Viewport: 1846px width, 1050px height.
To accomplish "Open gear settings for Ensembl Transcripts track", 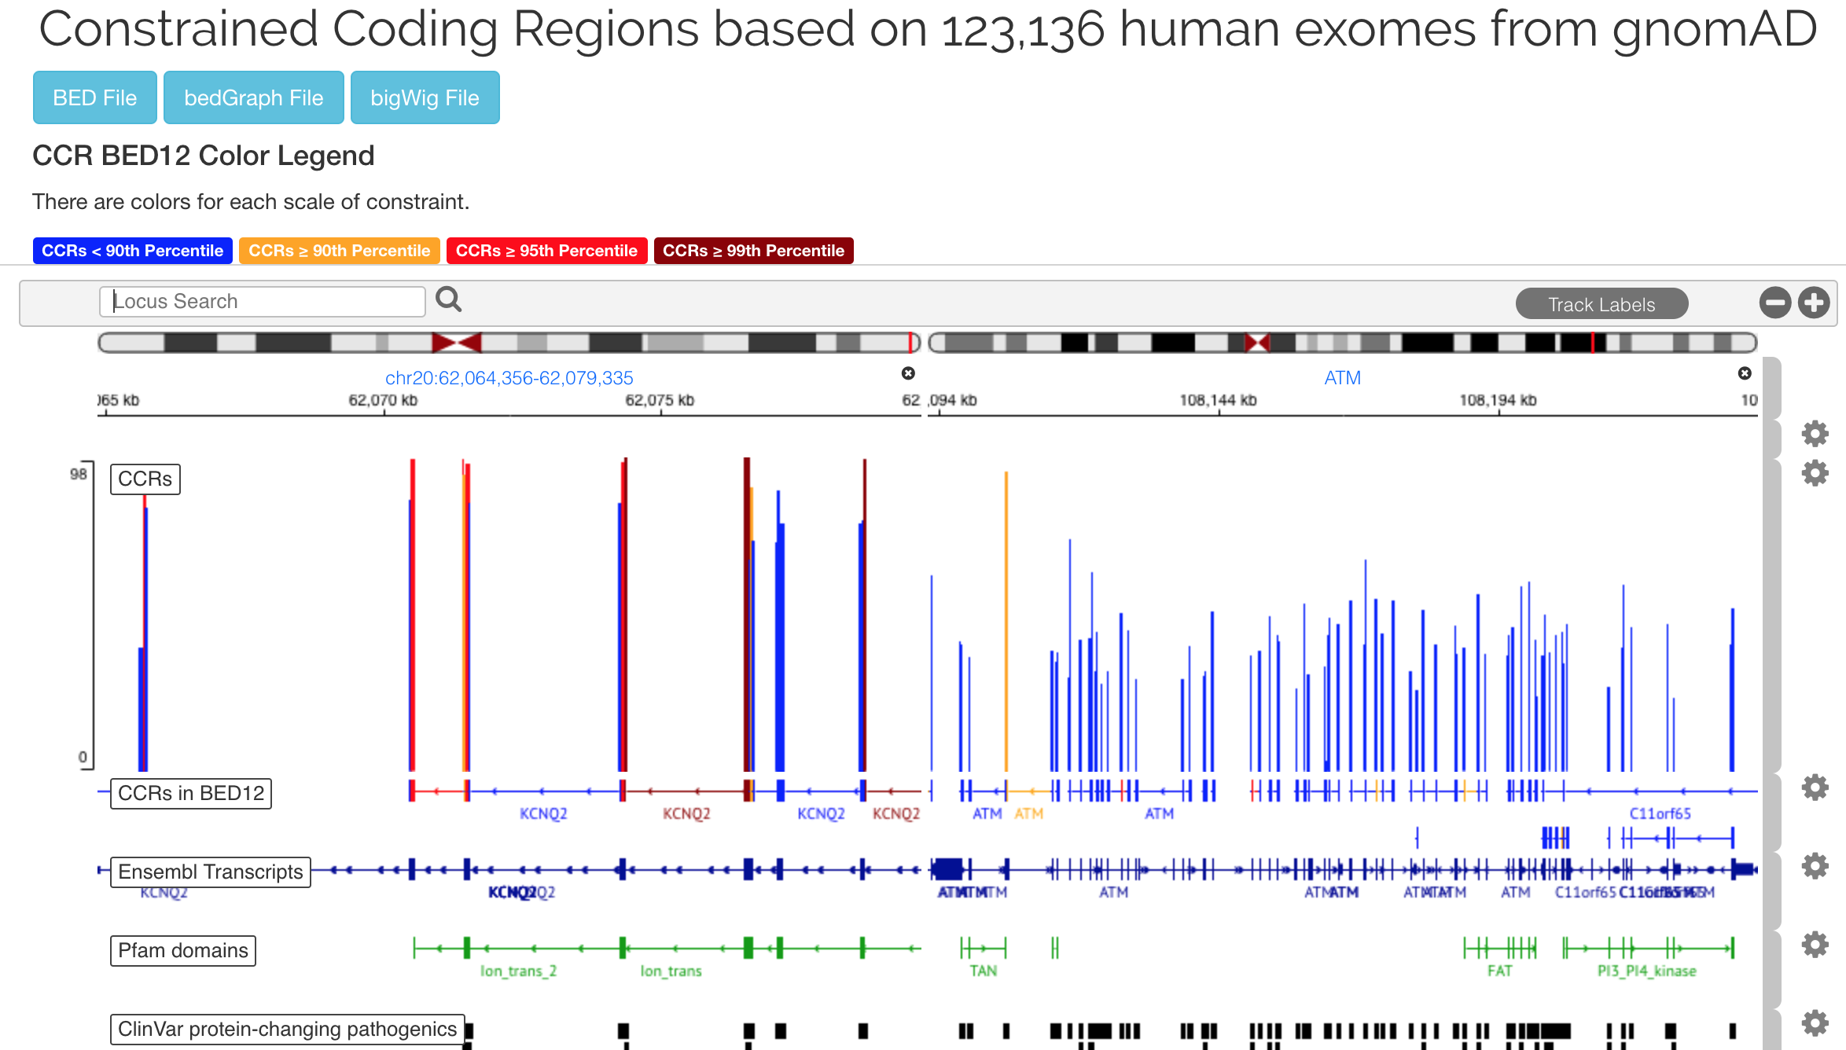I will click(1815, 865).
